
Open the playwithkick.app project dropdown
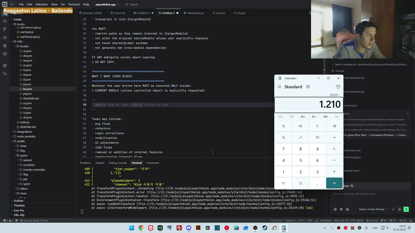[107, 5]
